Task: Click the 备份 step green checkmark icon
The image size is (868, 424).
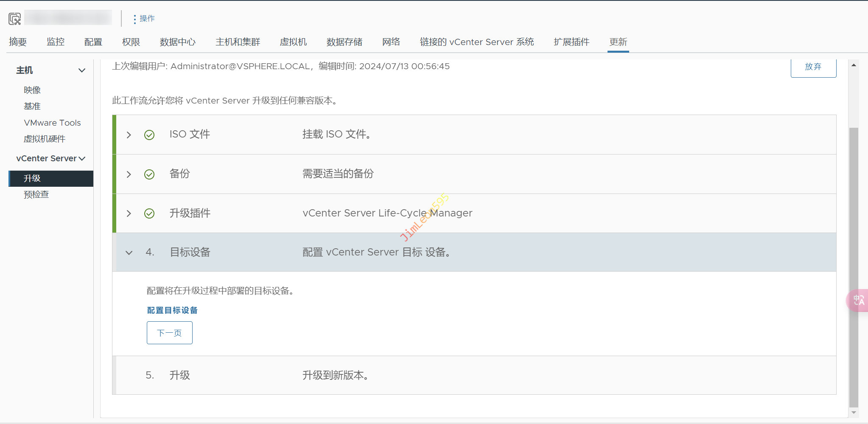Action: tap(149, 174)
